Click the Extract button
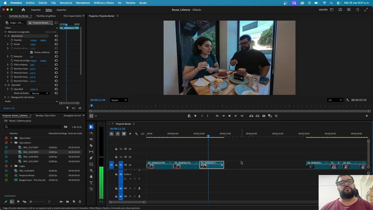This screenshot has height=210, width=373. click(x=257, y=116)
